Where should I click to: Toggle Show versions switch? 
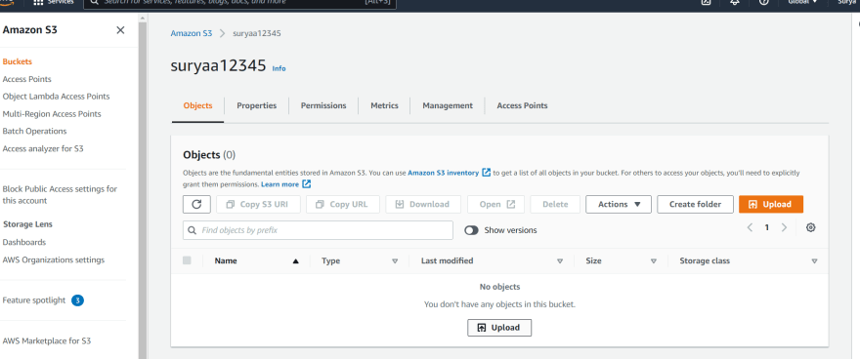472,230
